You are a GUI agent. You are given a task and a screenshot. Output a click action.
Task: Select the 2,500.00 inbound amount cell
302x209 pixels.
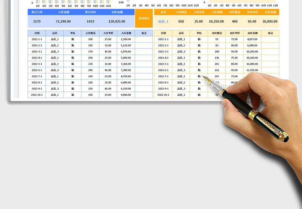[126, 39]
